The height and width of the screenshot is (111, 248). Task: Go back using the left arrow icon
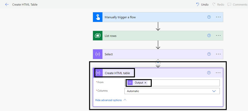[7, 4]
